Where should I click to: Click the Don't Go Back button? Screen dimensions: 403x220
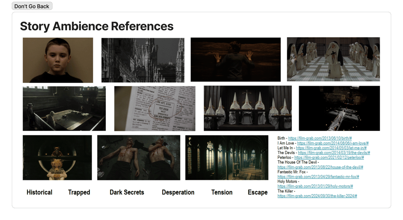coord(32,6)
